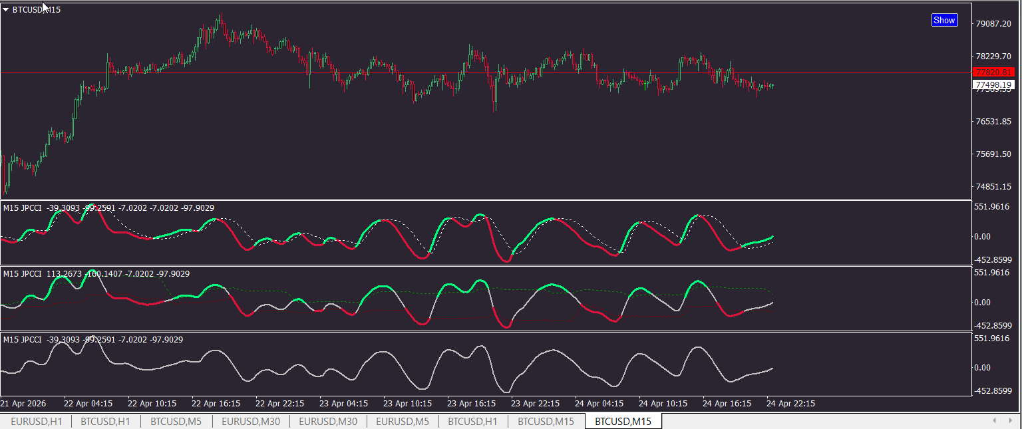
Task: Click the blue Show button
Action: click(944, 20)
